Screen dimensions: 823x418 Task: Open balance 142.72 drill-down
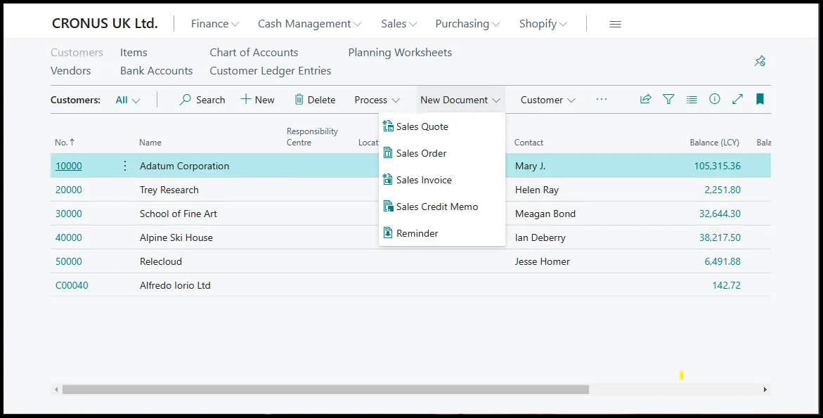click(x=727, y=285)
